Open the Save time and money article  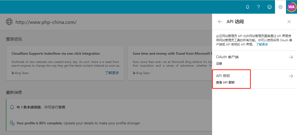tap(172, 53)
